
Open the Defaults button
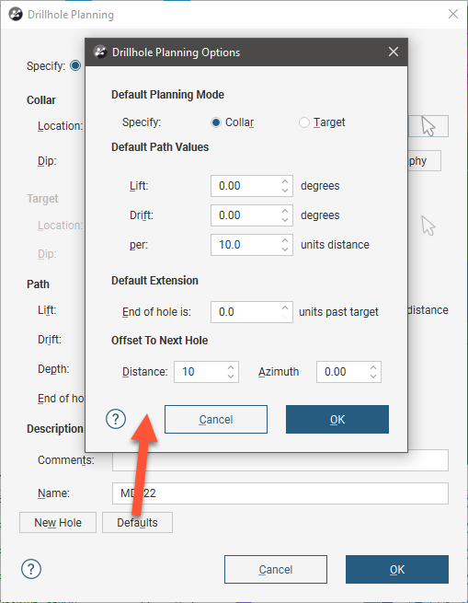[x=137, y=522]
